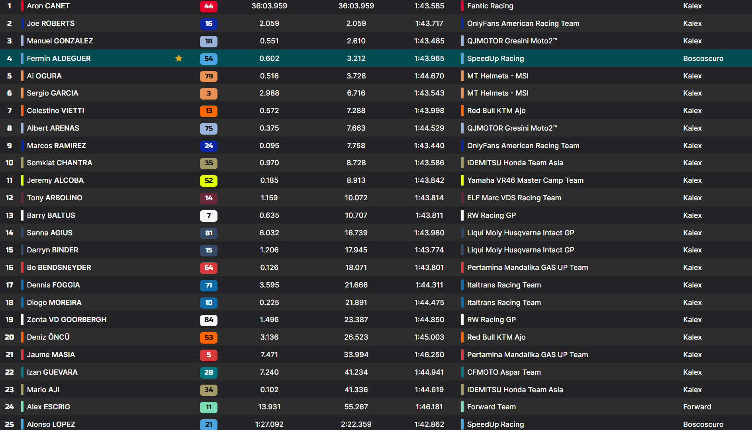Click rider number badge 18
Viewport: 752px width, 430px height.
(x=209, y=41)
